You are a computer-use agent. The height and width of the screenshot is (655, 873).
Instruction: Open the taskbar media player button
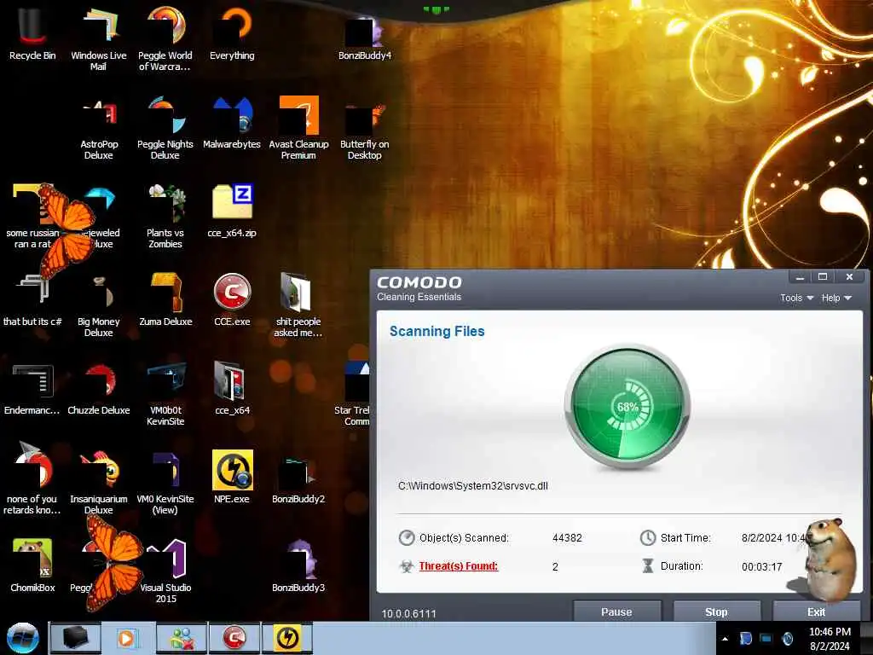[x=127, y=638]
